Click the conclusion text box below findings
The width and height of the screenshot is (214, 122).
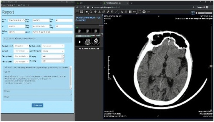coord(37,92)
